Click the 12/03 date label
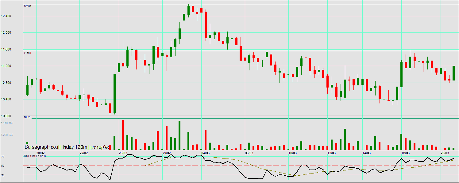459x183 pixels. coord(332,153)
